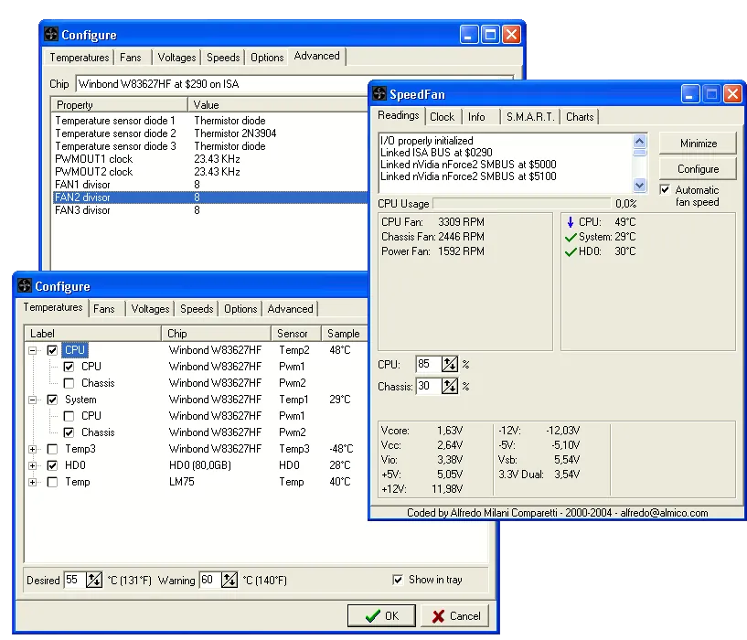Click the blue down arrow beside CPU 49°C

(571, 222)
